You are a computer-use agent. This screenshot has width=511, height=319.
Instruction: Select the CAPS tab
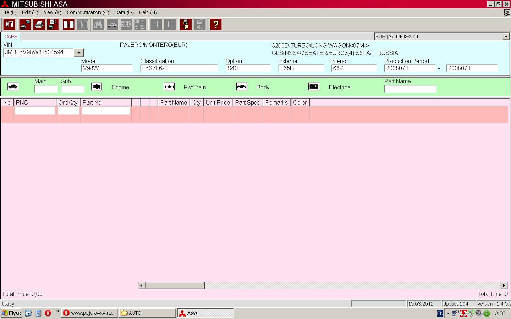(x=11, y=37)
